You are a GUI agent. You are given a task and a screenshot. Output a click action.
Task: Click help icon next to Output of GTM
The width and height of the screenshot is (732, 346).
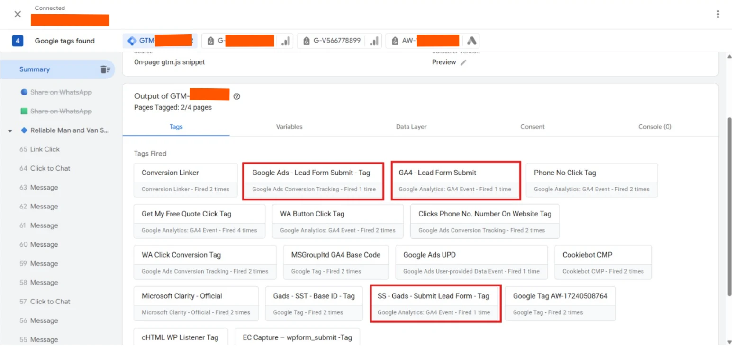[x=236, y=96]
